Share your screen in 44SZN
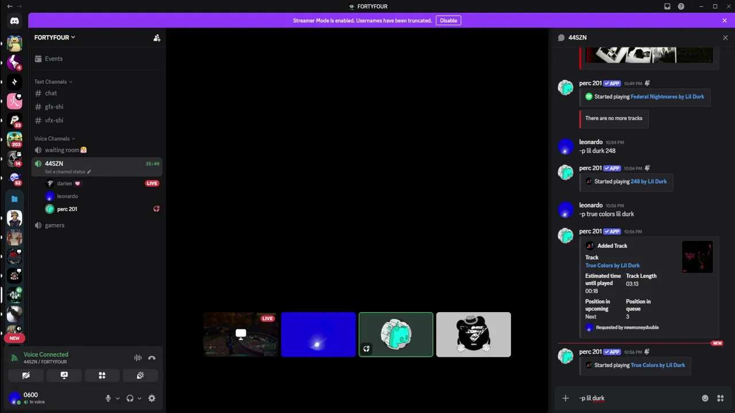This screenshot has height=413, width=735. click(x=64, y=375)
